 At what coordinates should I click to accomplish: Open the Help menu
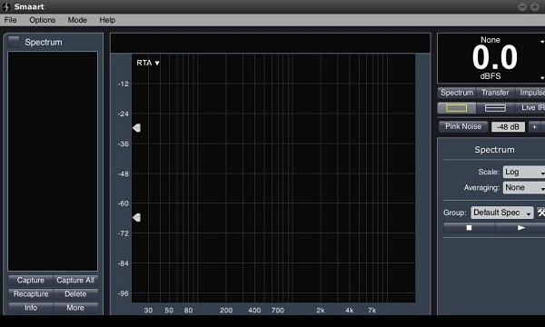pyautogui.click(x=107, y=20)
